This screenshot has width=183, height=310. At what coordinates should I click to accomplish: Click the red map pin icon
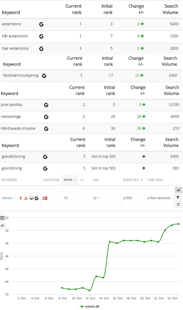coord(20,198)
